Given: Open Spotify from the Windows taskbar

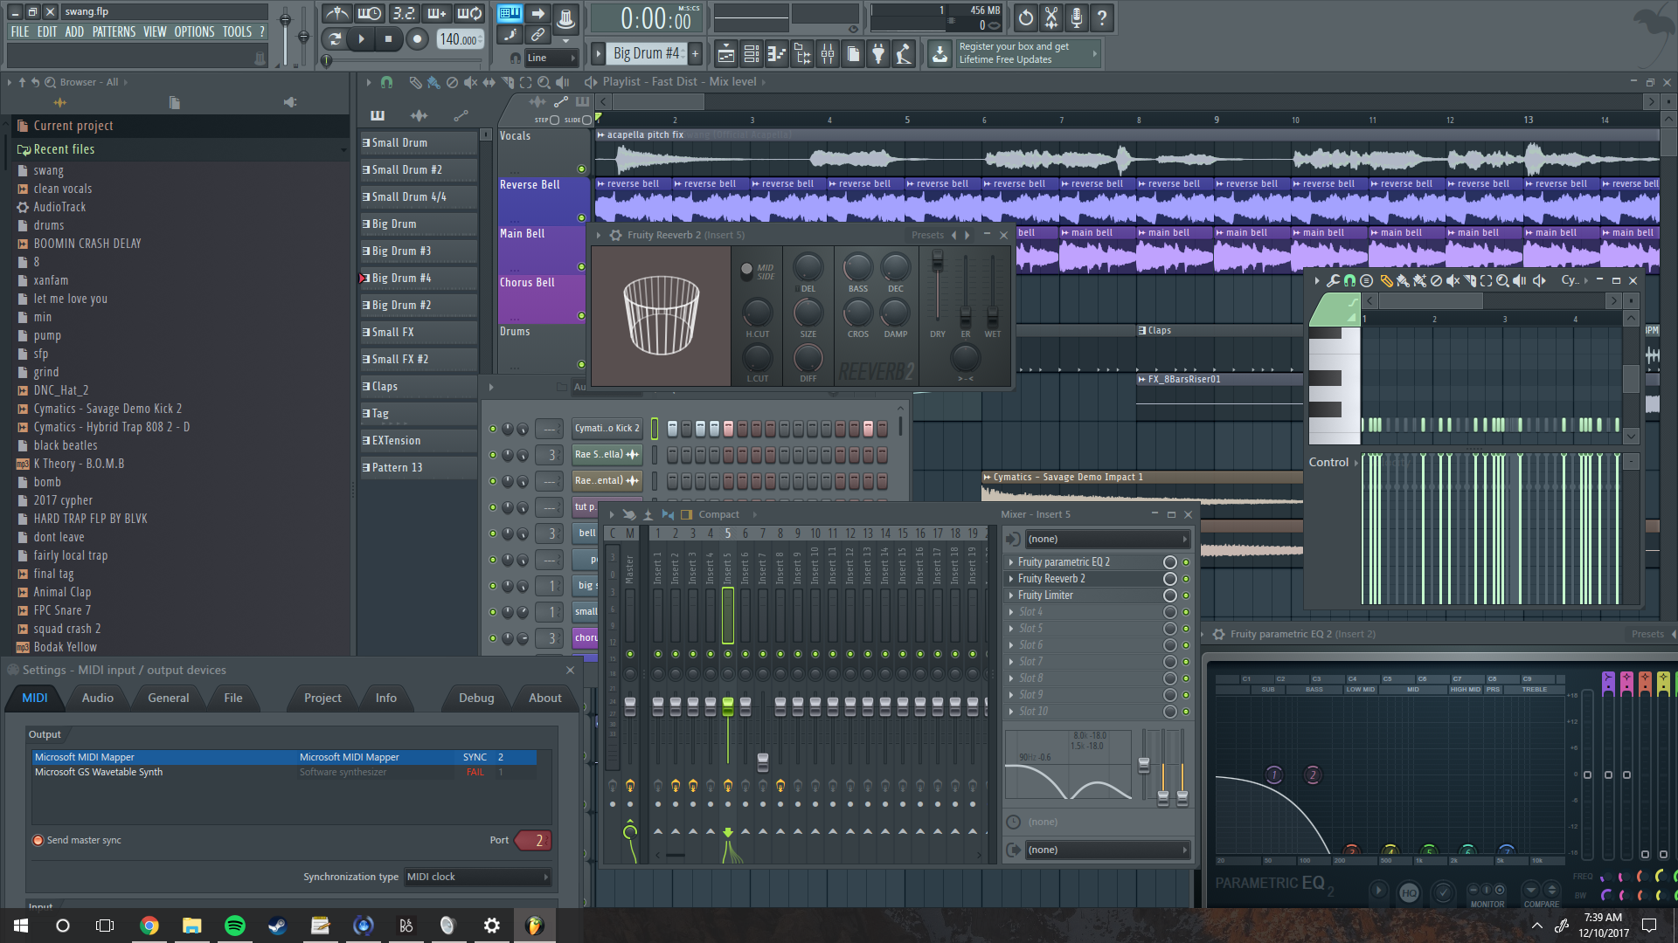Looking at the screenshot, I should click(235, 926).
